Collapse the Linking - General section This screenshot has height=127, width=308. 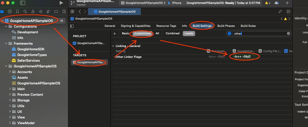(x=113, y=46)
